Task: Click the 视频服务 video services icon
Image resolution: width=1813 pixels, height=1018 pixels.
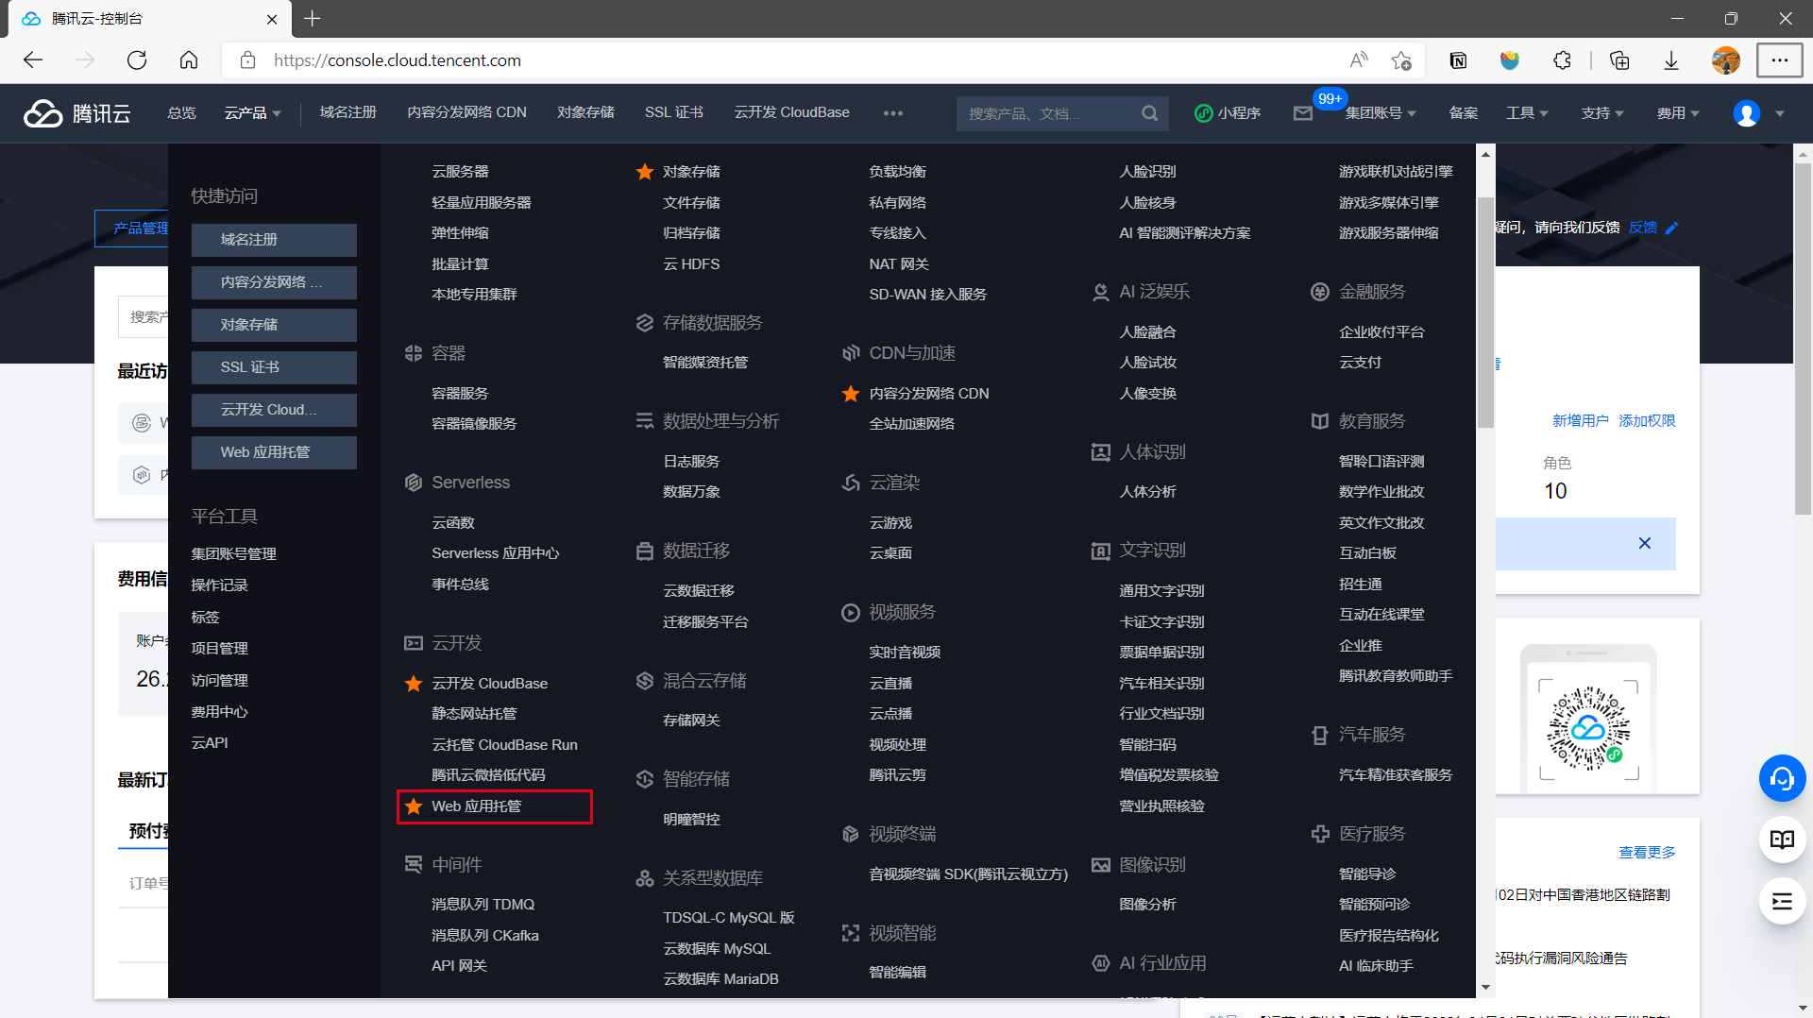Action: pyautogui.click(x=850, y=612)
